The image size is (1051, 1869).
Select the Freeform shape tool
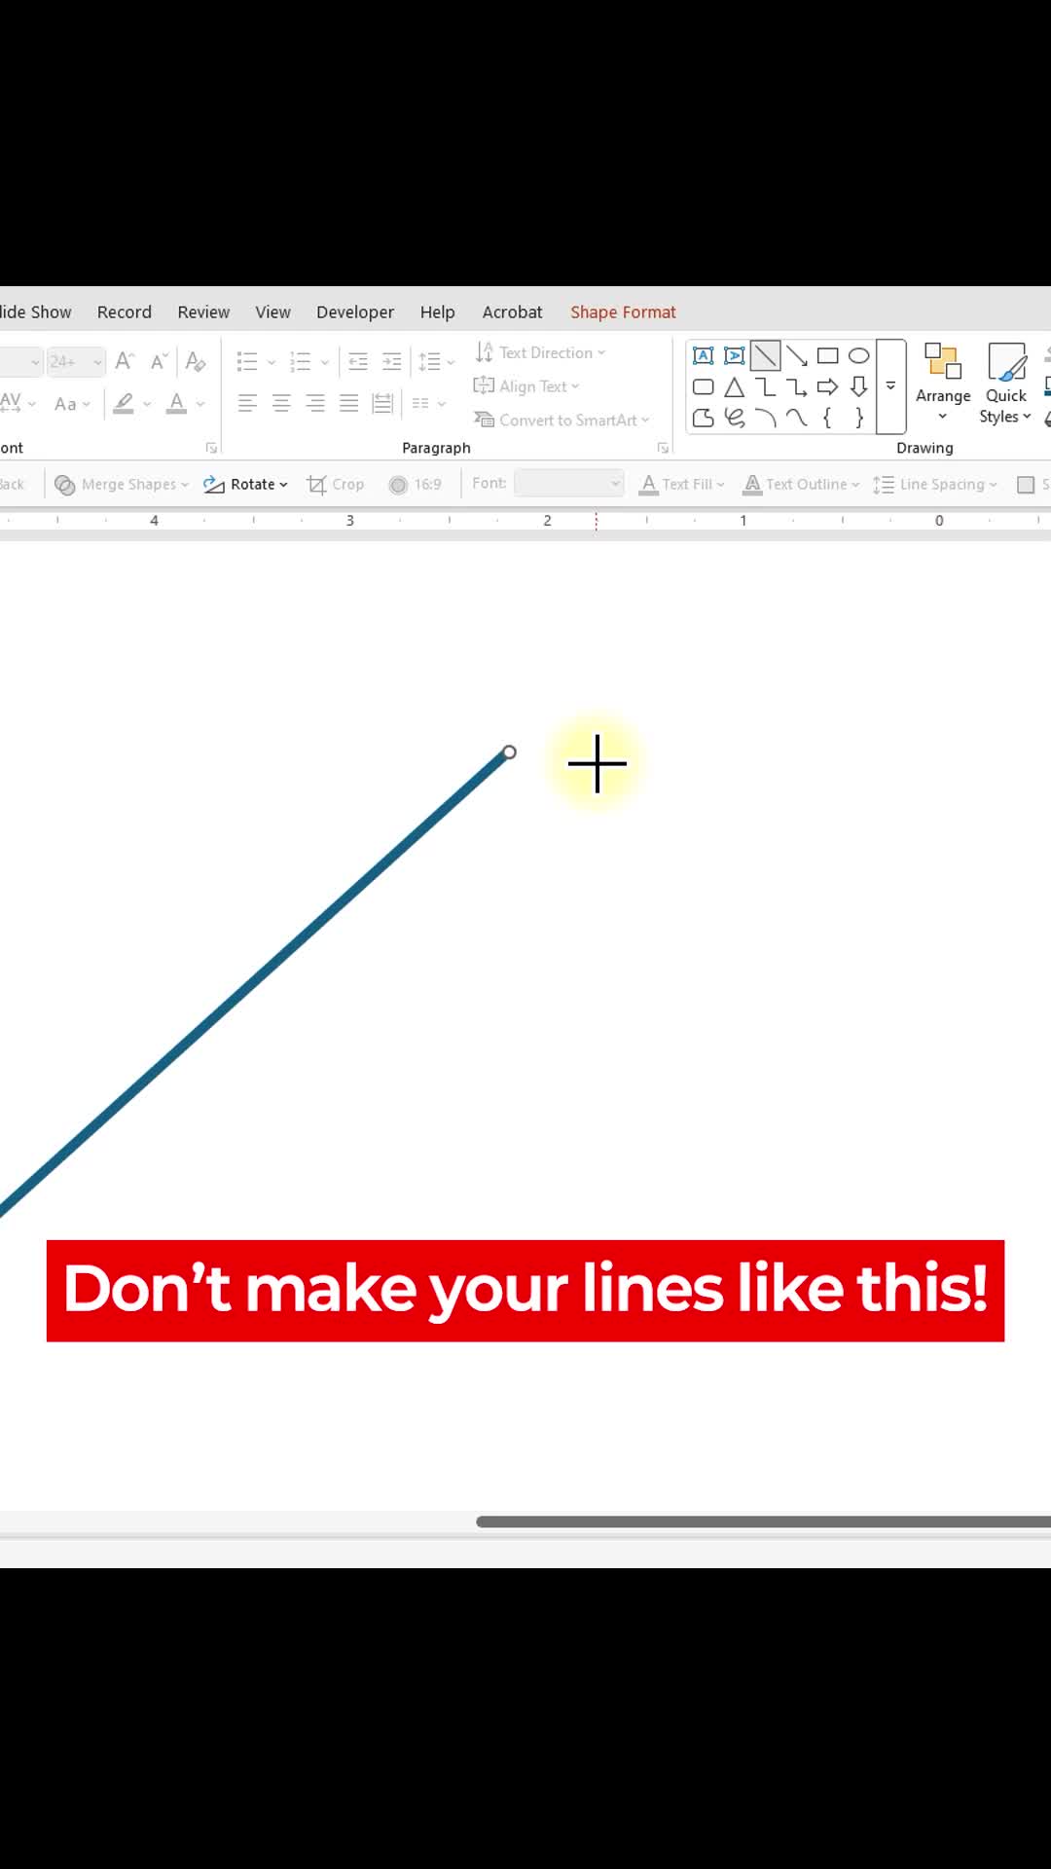click(703, 419)
